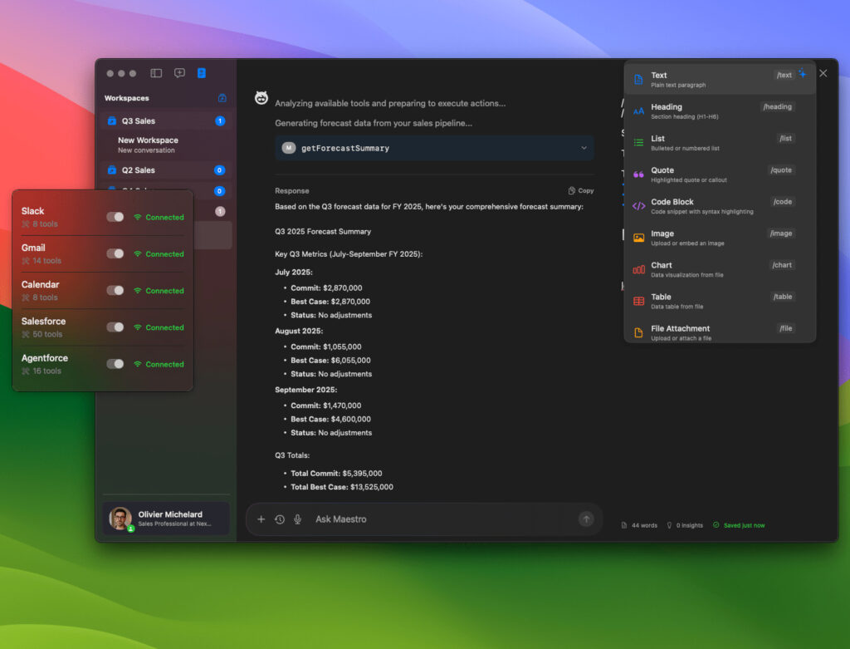Image resolution: width=850 pixels, height=649 pixels.
Task: Open Olivier Michelard's profile card
Action: (166, 519)
